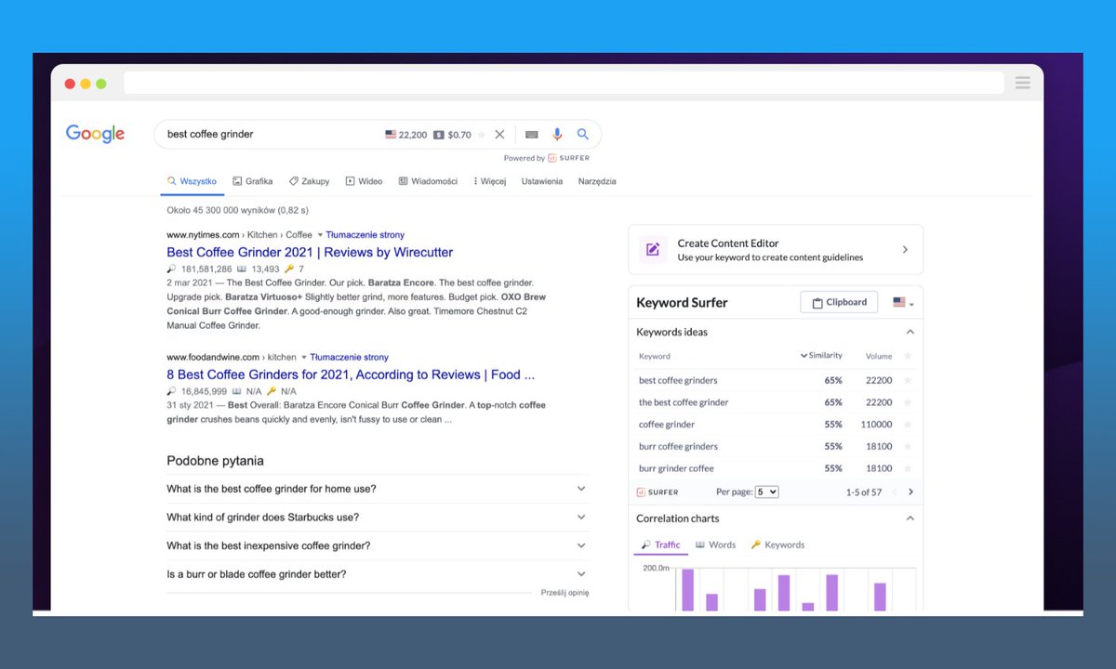
Task: Select the Traffic correlation chart tab
Action: tap(661, 544)
